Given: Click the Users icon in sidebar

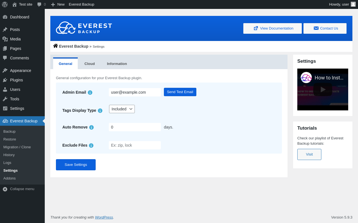Looking at the screenshot, I should tap(5, 89).
